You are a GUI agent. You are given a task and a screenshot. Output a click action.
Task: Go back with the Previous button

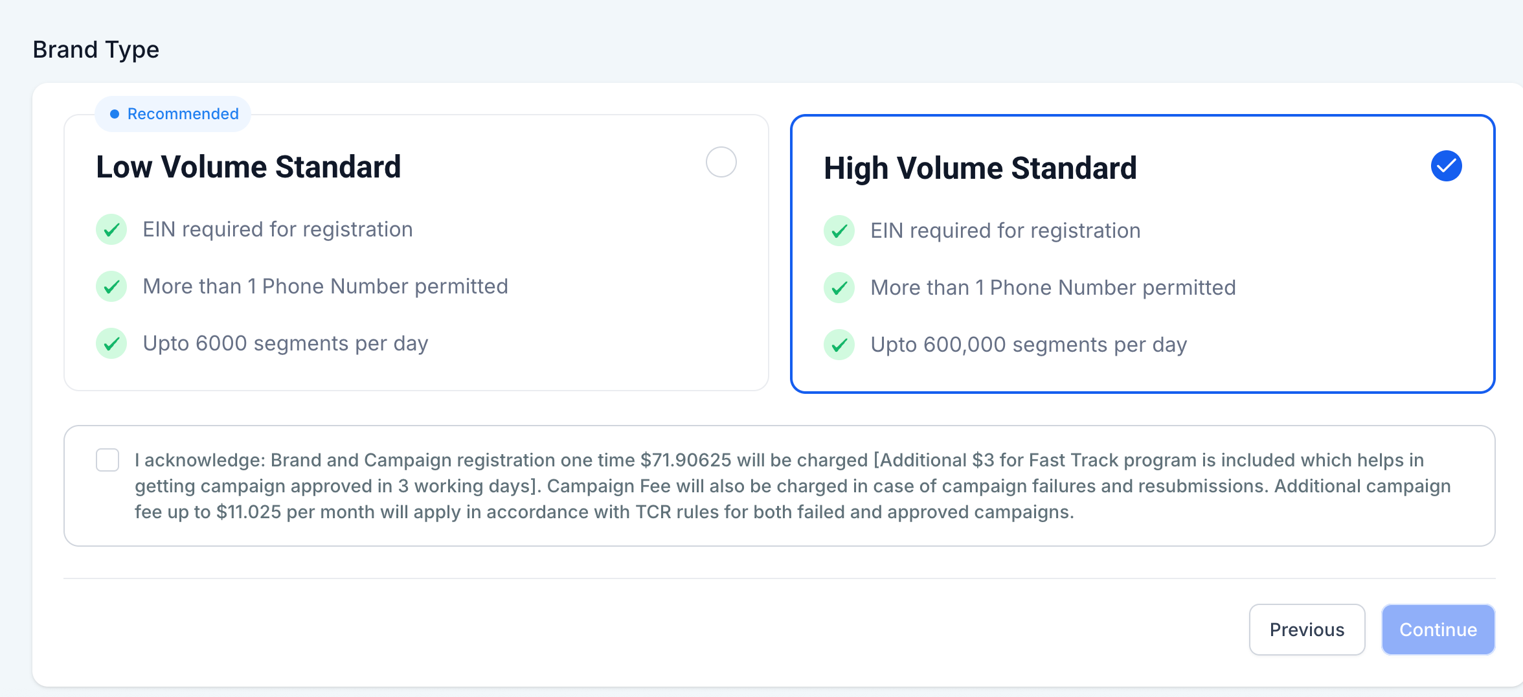(1307, 630)
